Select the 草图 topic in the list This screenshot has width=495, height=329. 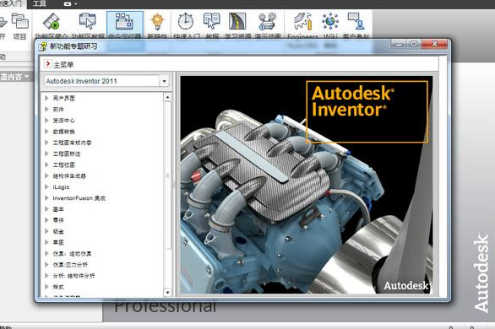pos(58,242)
